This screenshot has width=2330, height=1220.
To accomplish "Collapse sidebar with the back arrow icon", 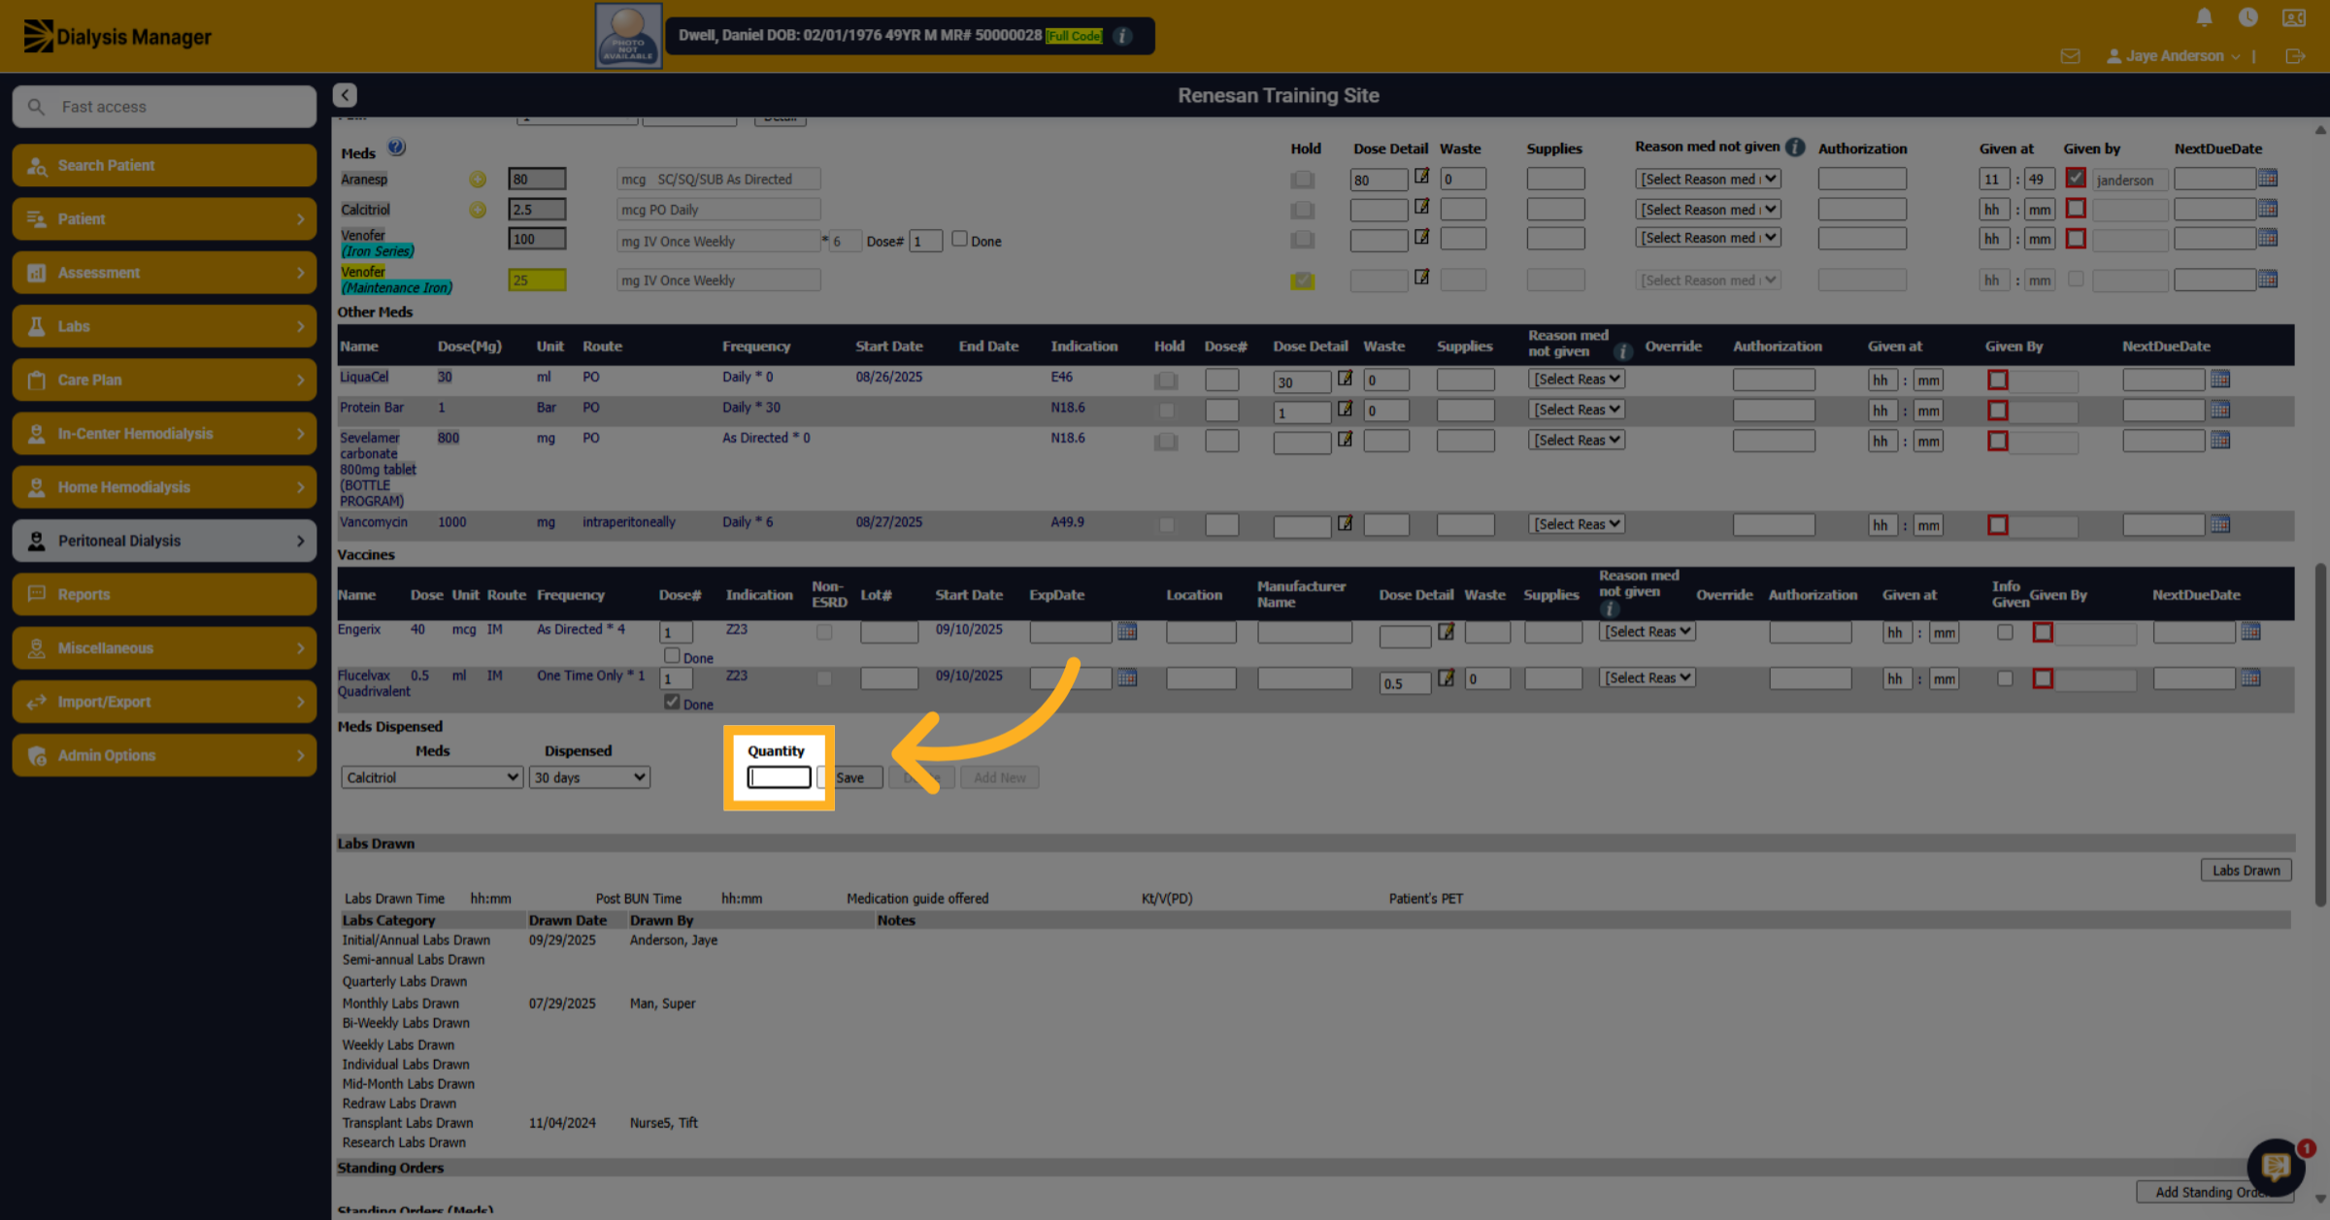I will point(345,95).
